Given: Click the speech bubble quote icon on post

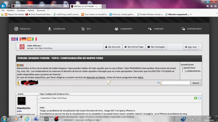Looking at the screenshot, I should click(x=199, y=98).
